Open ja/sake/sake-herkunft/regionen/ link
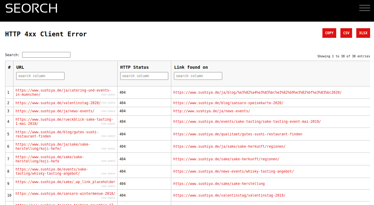Screen dimensions: 374x205 coord(229,146)
